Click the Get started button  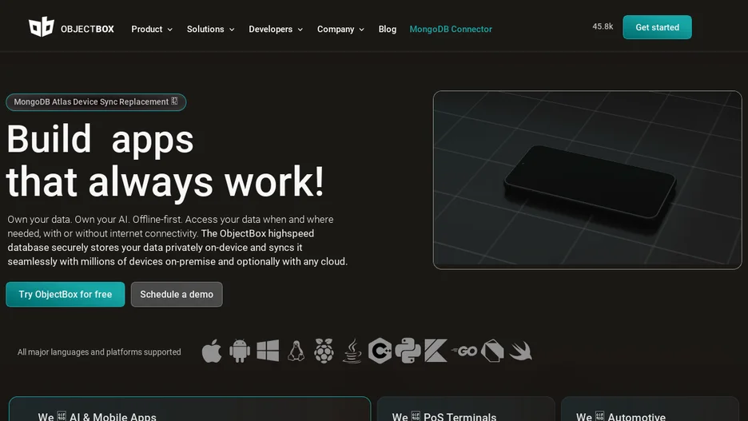[657, 27]
